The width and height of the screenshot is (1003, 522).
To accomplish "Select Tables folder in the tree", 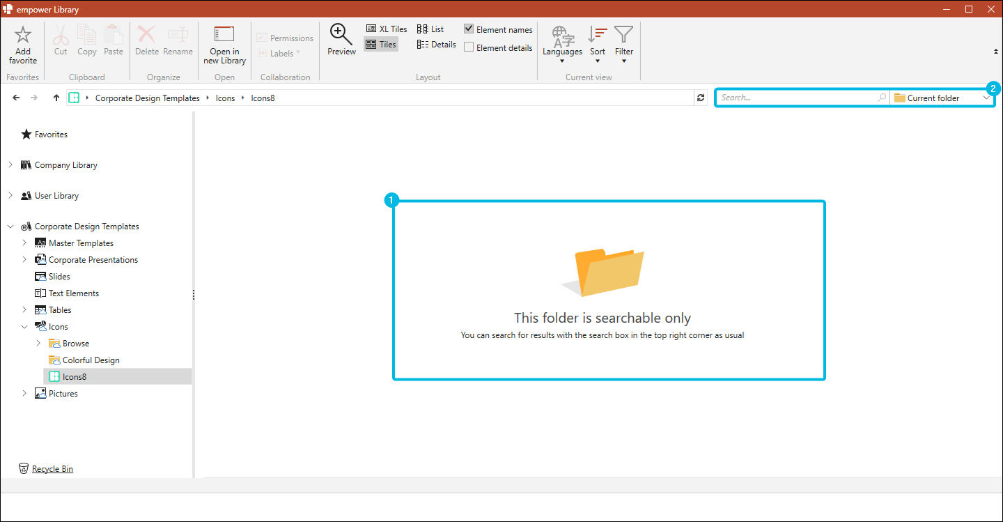I will click(60, 310).
